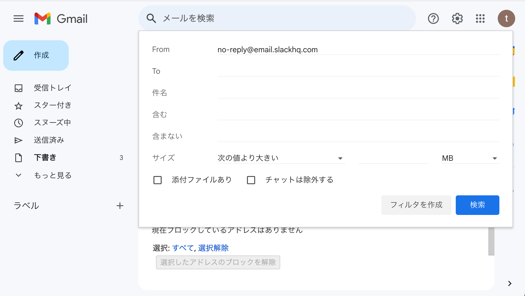The image size is (525, 296).
Task: Open スター付き starred mail
Action: click(52, 105)
